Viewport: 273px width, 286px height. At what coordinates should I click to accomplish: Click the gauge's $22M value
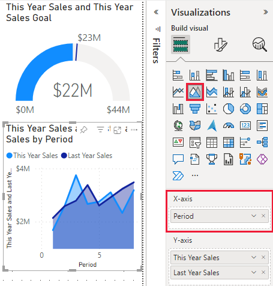tap(73, 91)
